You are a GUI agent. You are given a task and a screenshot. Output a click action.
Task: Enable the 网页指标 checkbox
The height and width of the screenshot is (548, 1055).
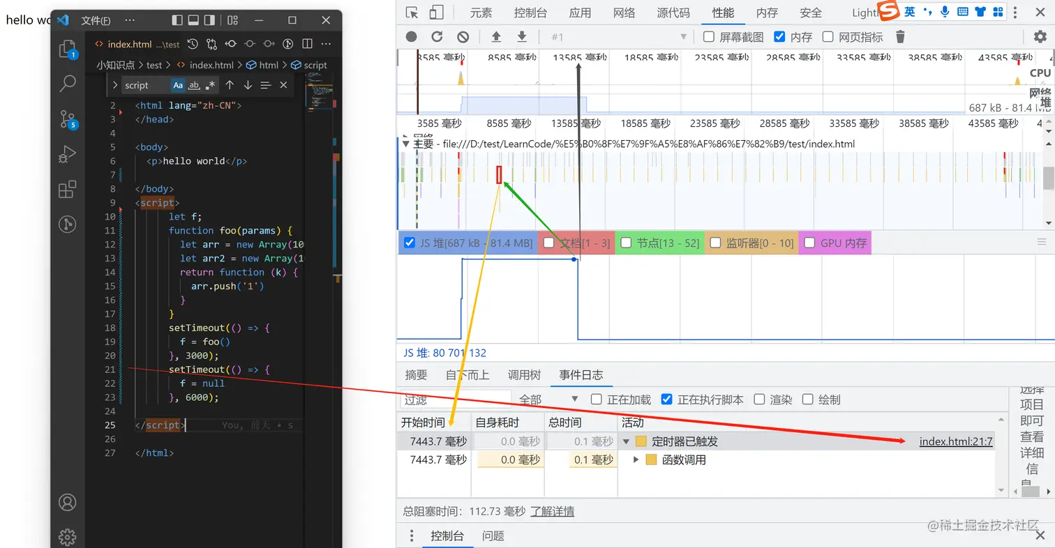tap(828, 37)
